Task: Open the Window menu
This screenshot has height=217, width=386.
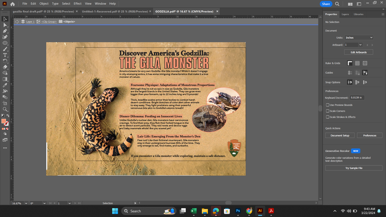Action: click(x=100, y=4)
